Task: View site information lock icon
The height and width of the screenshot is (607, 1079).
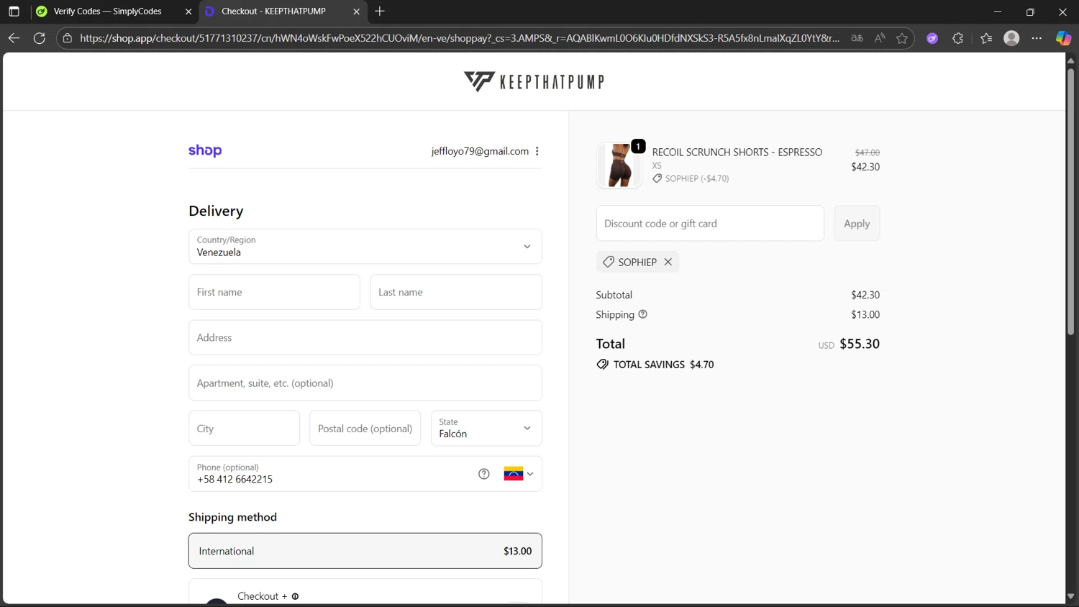Action: click(x=68, y=38)
